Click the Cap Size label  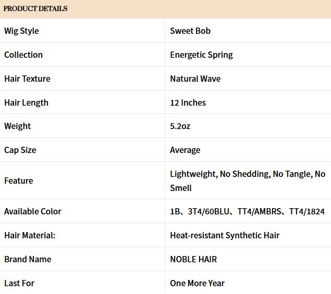click(x=20, y=150)
